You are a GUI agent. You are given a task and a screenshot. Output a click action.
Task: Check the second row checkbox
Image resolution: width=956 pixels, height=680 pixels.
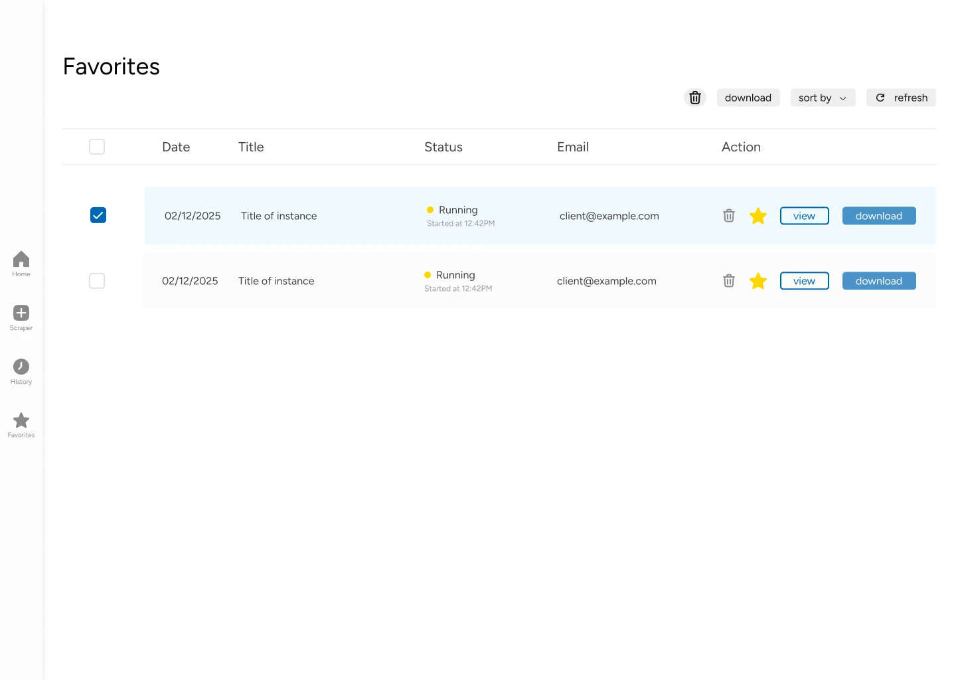[97, 281]
